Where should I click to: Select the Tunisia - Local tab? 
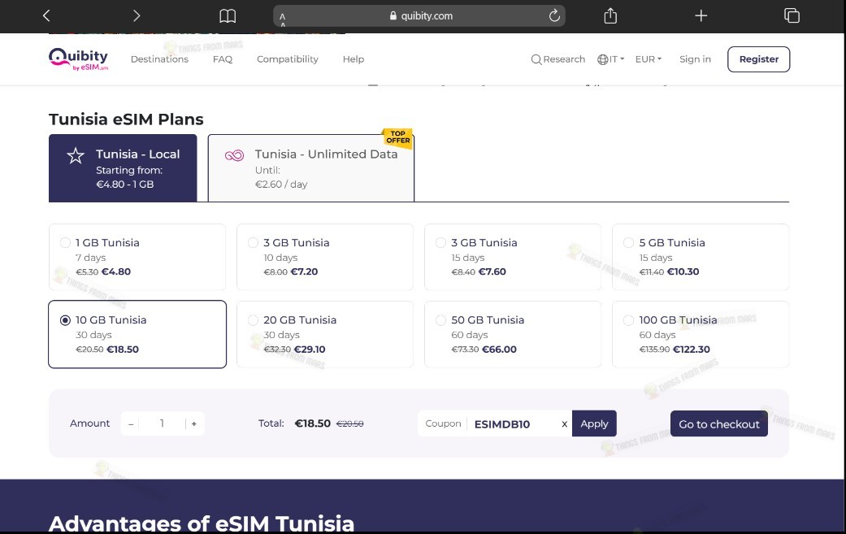pyautogui.click(x=123, y=168)
